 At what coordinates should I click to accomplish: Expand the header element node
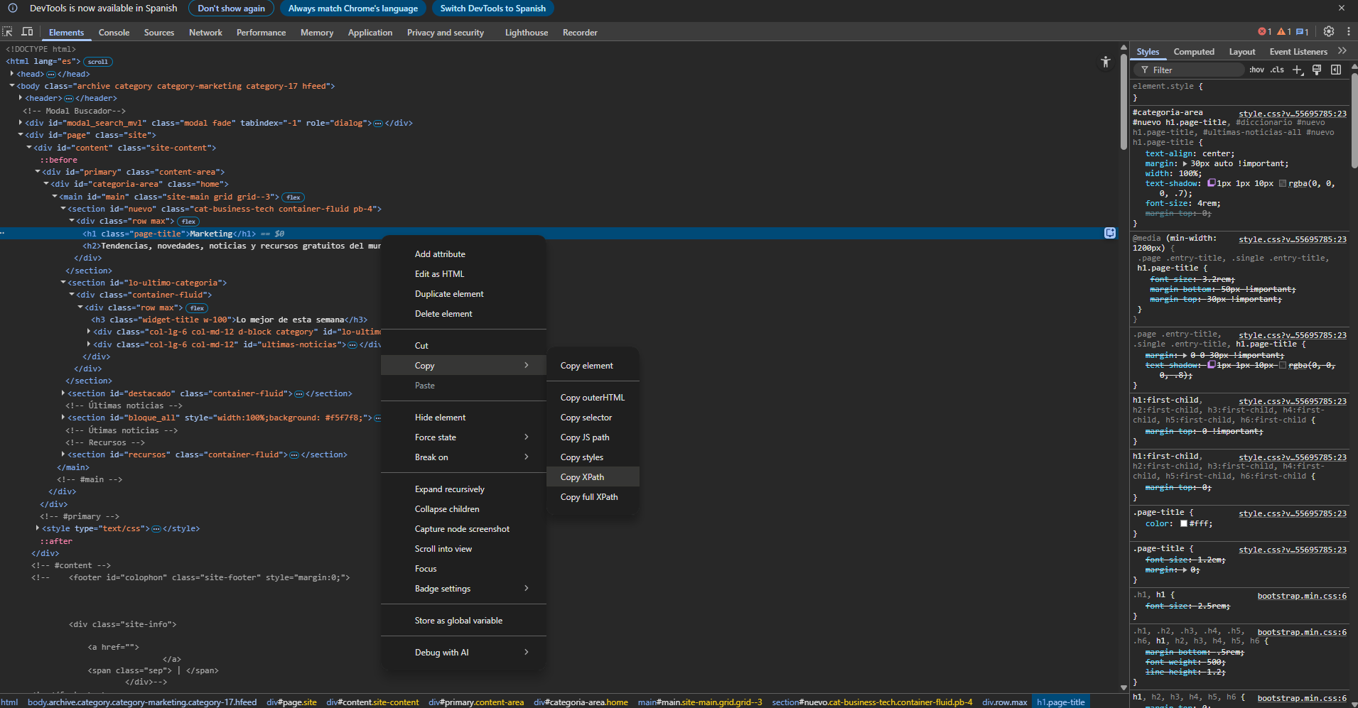[x=21, y=98]
